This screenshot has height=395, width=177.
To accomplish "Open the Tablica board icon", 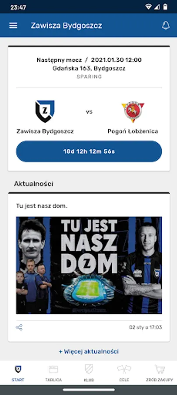I will 53,369.
